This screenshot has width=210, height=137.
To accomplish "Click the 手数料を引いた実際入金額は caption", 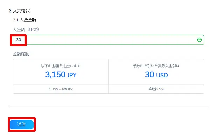I will [x=156, y=66].
